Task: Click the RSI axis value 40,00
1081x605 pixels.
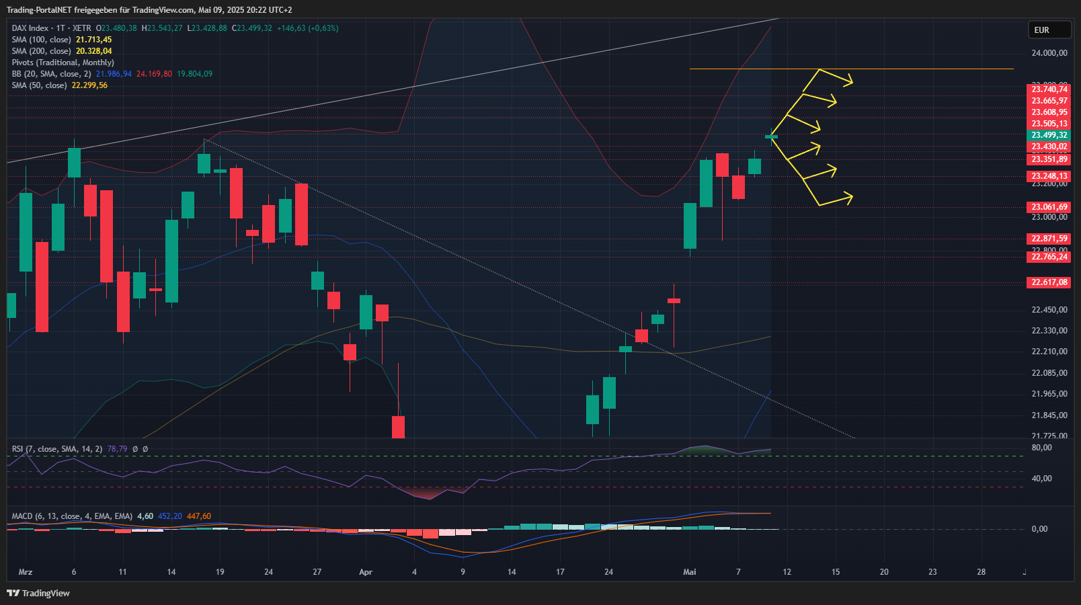Action: tap(1041, 479)
